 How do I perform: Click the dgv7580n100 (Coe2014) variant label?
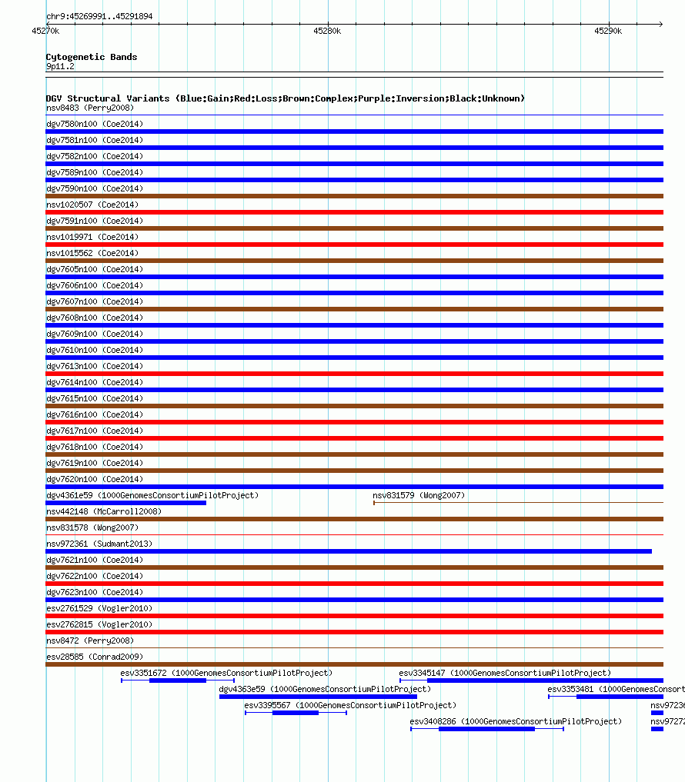click(95, 125)
